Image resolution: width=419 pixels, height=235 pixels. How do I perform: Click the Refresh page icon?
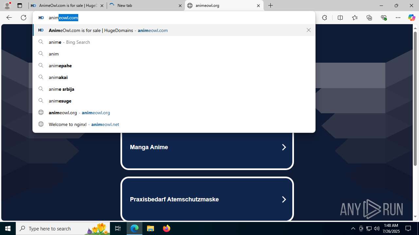click(x=24, y=18)
